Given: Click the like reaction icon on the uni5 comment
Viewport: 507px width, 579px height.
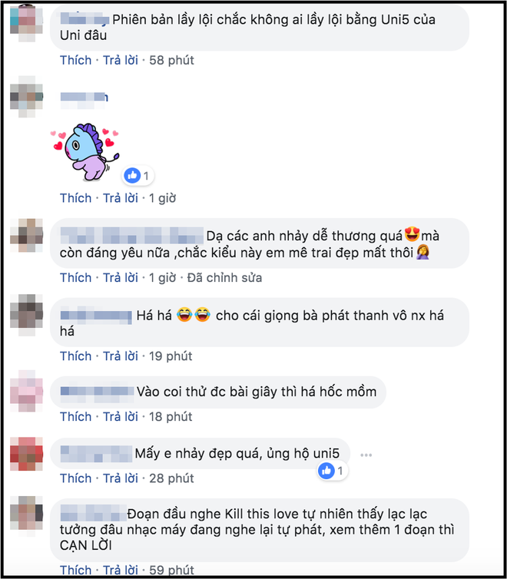Looking at the screenshot, I should (x=326, y=471).
